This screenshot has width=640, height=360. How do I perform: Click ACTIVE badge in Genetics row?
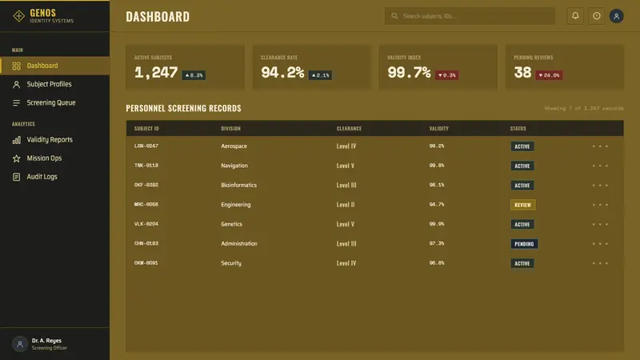pyautogui.click(x=522, y=224)
